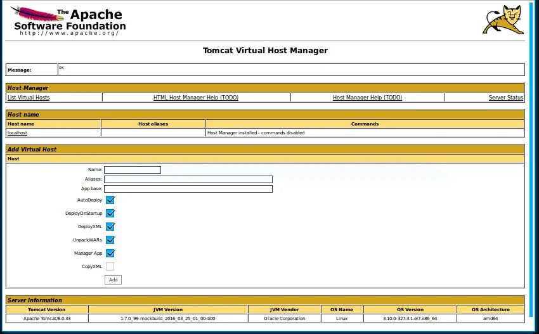The width and height of the screenshot is (539, 334).
Task: Enable the CopyXML checkbox
Action: coord(110,267)
